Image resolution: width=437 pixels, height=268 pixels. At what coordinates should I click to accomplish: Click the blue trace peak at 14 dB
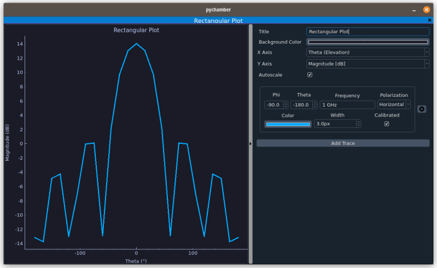click(136, 43)
